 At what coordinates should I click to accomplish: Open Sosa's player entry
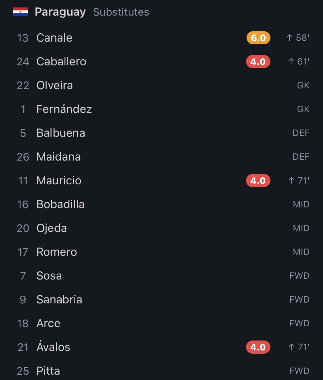(x=161, y=276)
